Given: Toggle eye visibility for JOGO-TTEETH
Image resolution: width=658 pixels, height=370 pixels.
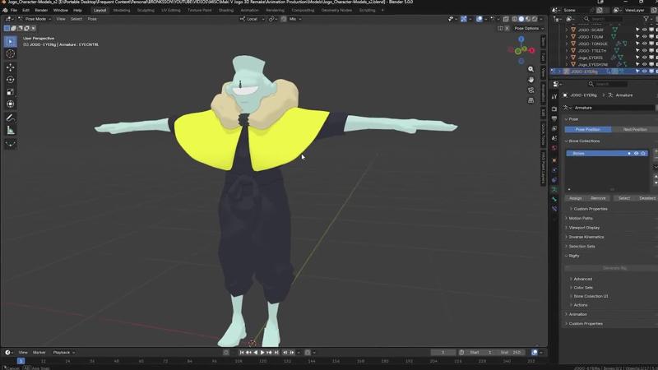Looking at the screenshot, I should pos(644,51).
